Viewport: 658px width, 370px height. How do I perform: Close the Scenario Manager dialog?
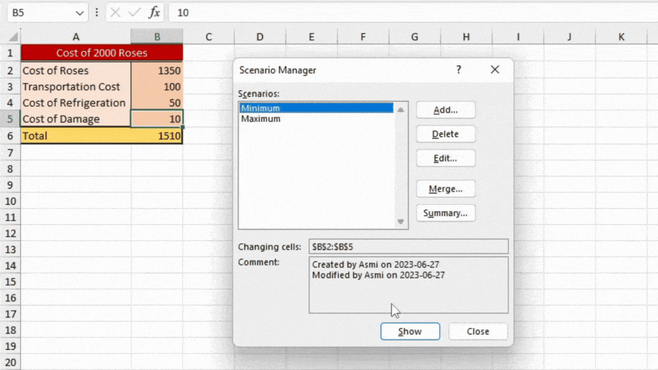pyautogui.click(x=478, y=331)
